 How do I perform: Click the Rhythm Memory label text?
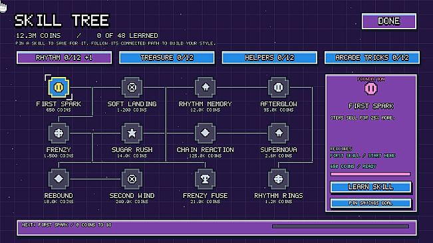pyautogui.click(x=205, y=104)
